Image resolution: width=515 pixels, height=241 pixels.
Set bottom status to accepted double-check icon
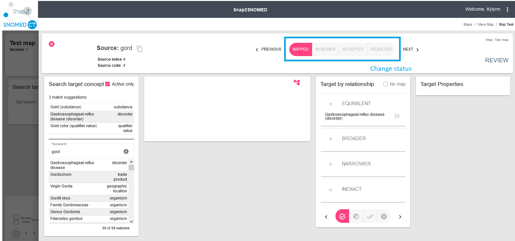(x=370, y=216)
